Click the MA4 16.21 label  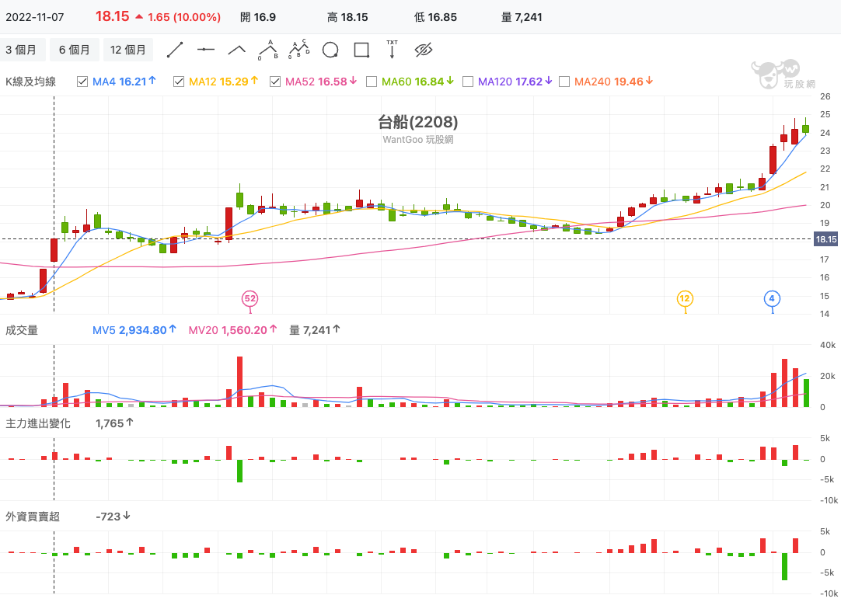124,82
